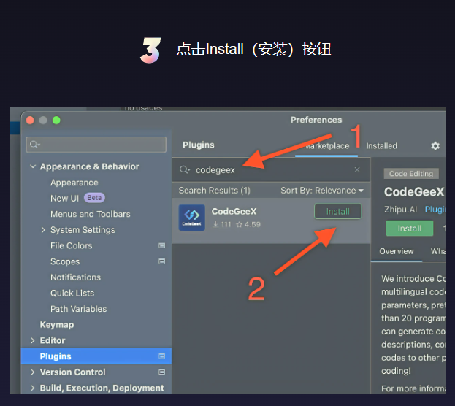Select Quick Lists
455x406 pixels.
coord(72,293)
